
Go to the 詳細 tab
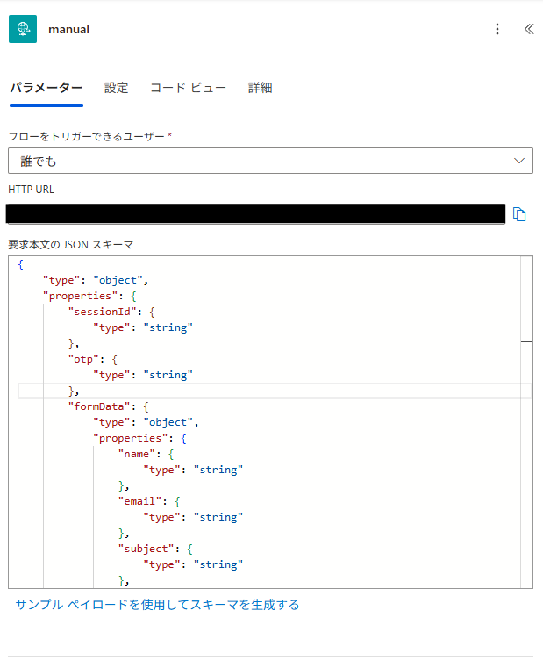point(260,88)
